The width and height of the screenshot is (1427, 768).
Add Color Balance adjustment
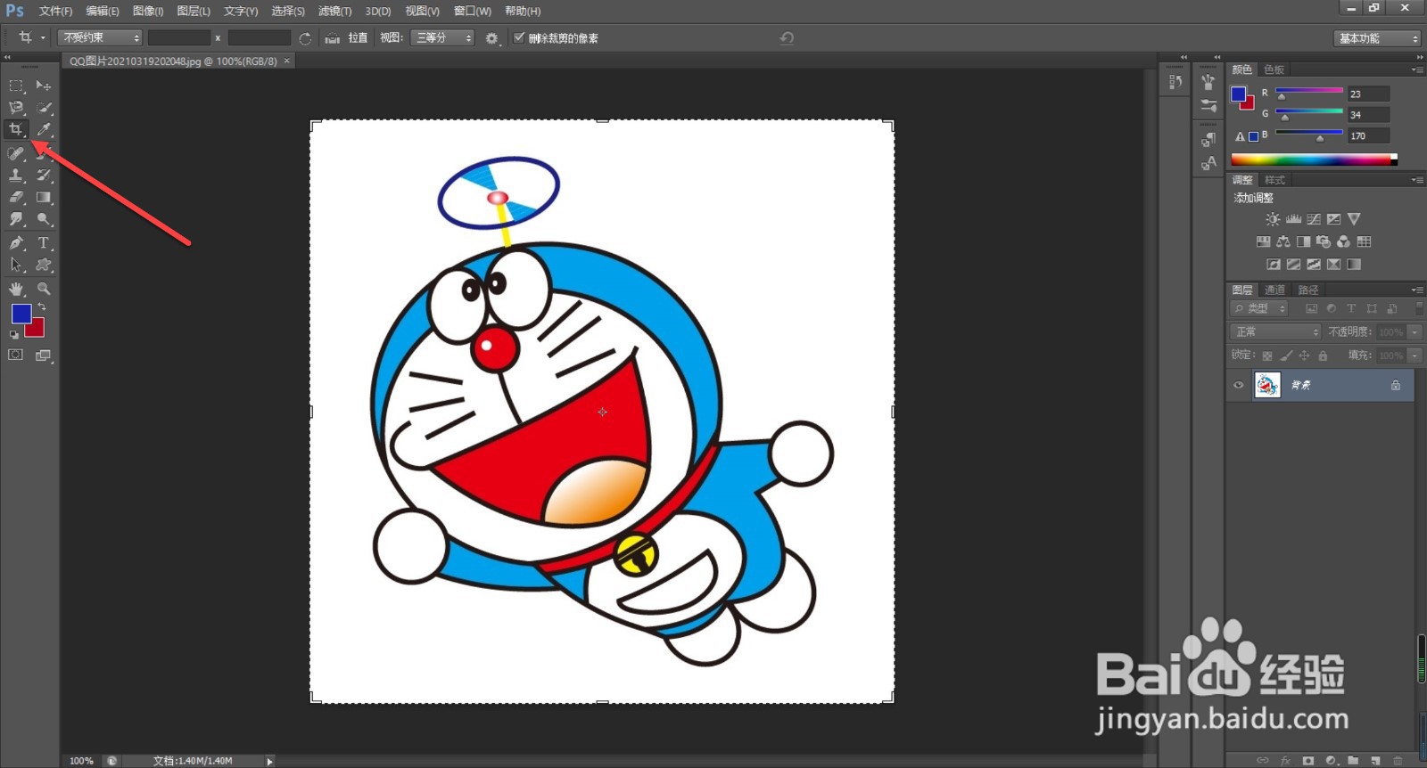pos(1283,241)
